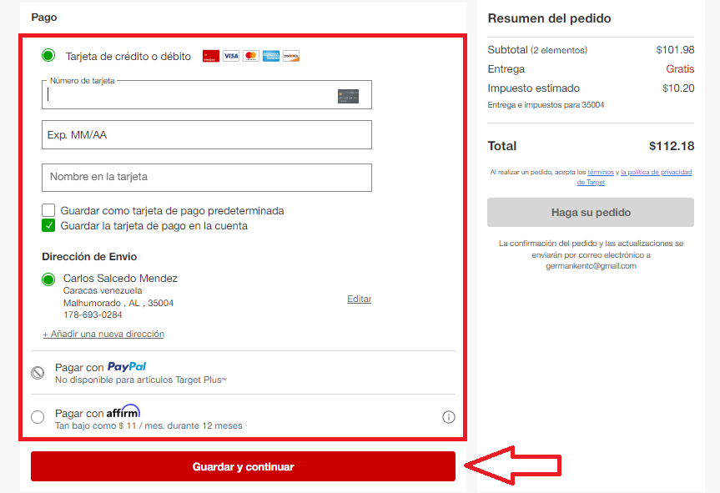The image size is (720, 493).
Task: Click the Nombre en la tarjeta field
Action: [207, 177]
